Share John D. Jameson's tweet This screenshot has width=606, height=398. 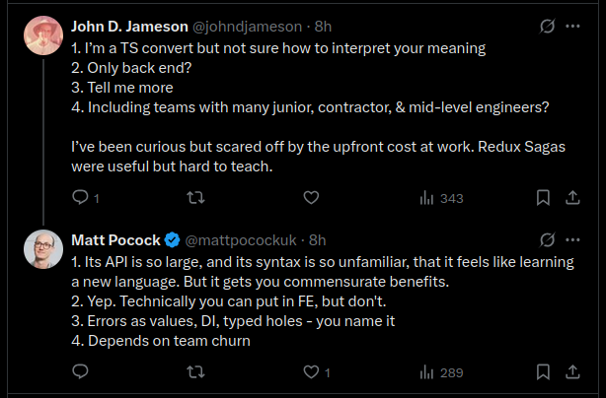(571, 198)
